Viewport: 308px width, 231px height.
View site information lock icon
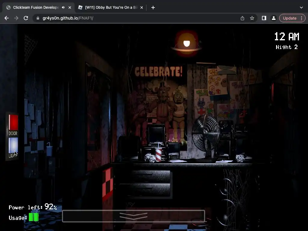pyautogui.click(x=38, y=18)
